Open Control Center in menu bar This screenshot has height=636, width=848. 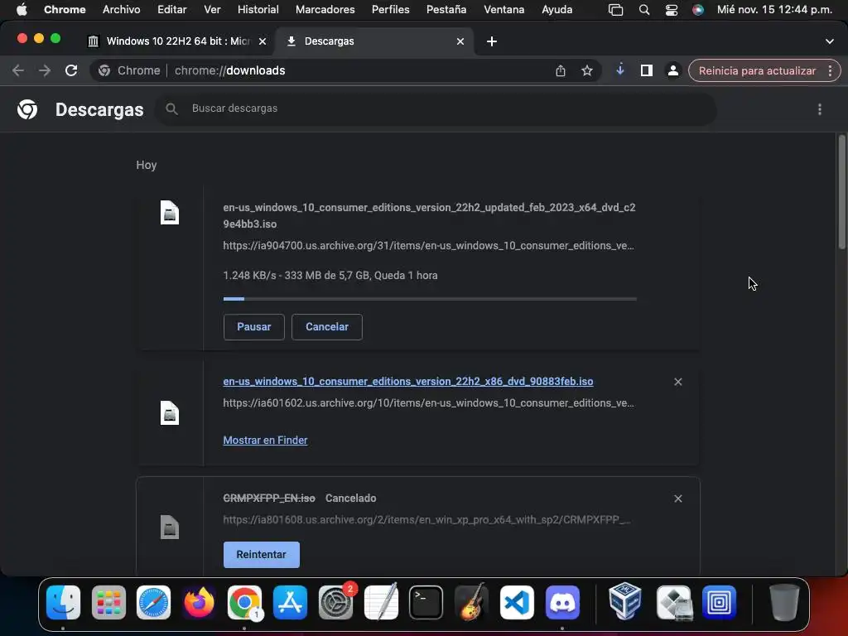[671, 10]
